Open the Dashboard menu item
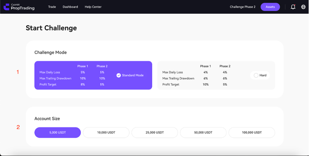The height and width of the screenshot is (156, 309). coord(70,7)
